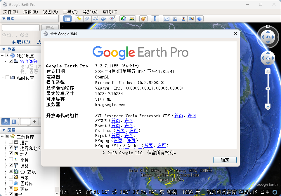Viewport: 281px width, 196px height.
Task: Open historical imagery clock icon
Action: [124, 19]
